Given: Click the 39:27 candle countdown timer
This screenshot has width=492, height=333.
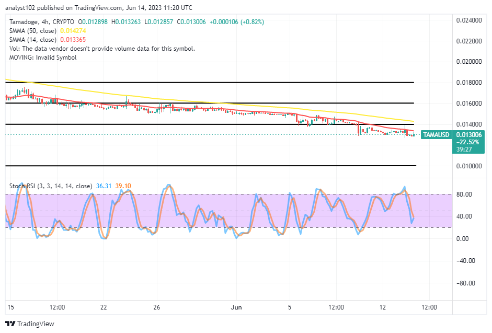Looking at the screenshot, I should (x=464, y=150).
